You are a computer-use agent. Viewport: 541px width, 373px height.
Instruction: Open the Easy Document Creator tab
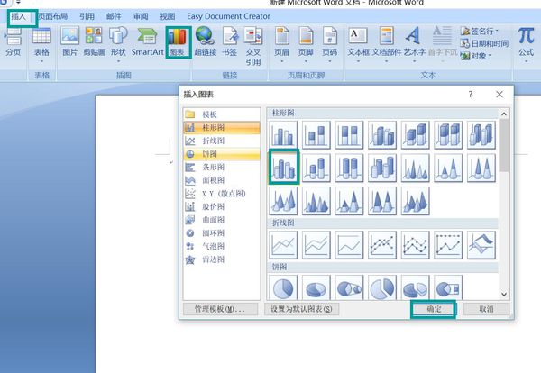click(x=228, y=16)
